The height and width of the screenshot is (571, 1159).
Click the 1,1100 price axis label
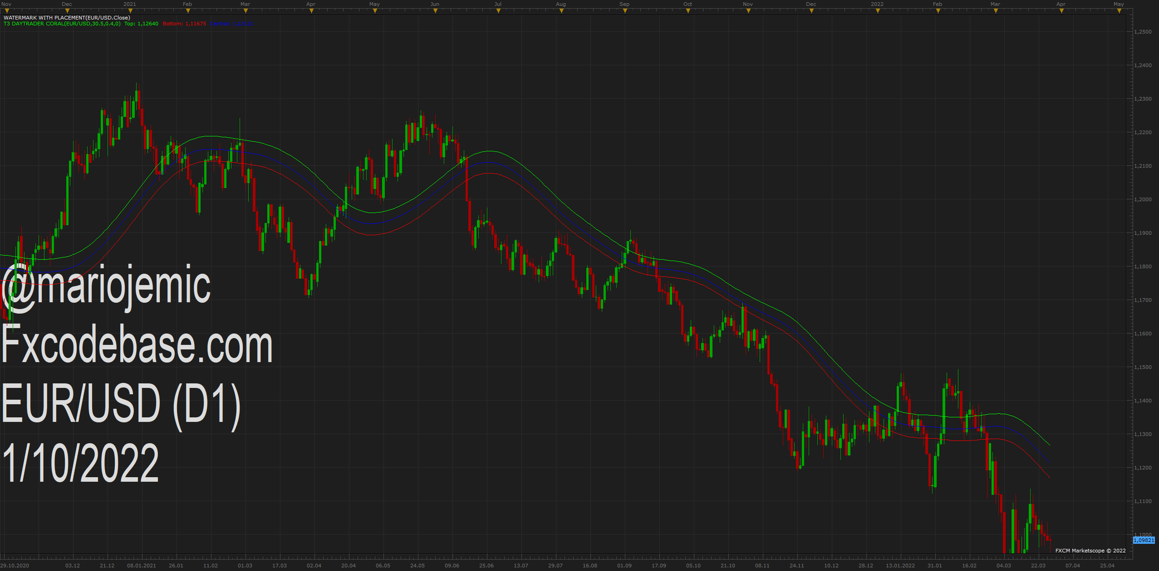pyautogui.click(x=1143, y=501)
